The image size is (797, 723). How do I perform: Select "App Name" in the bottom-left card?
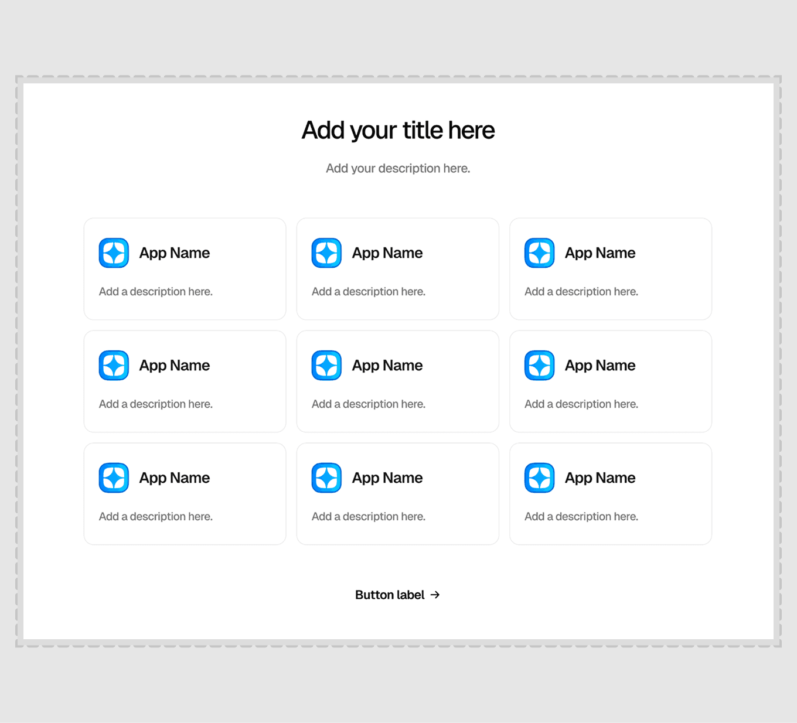click(175, 478)
